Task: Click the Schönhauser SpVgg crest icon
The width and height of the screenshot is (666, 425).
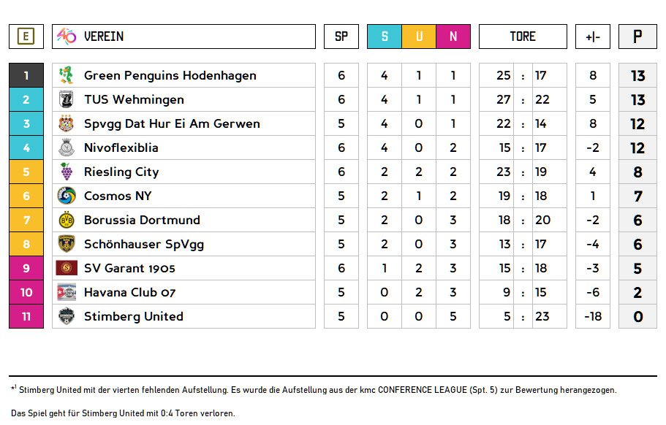Action: coord(67,244)
